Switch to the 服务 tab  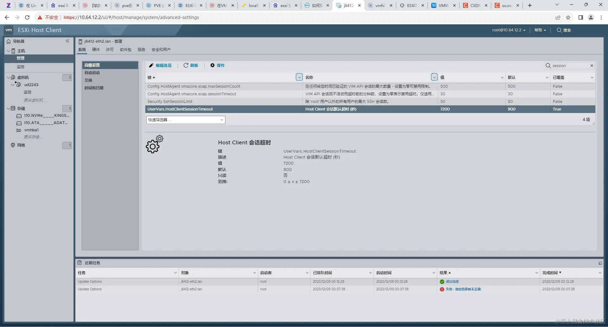click(x=142, y=50)
